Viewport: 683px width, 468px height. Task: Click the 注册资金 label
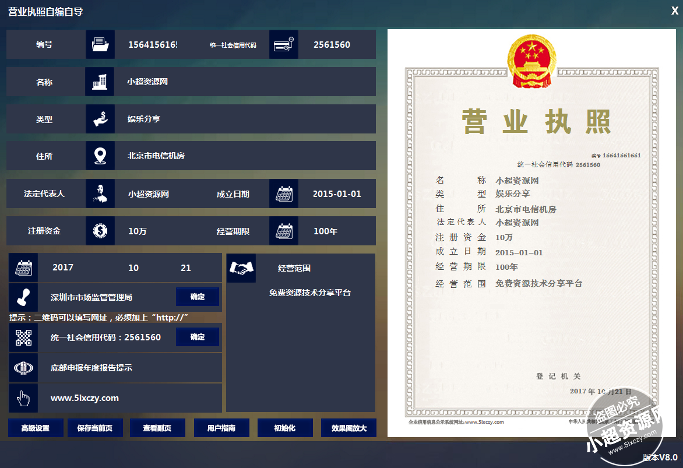[44, 231]
